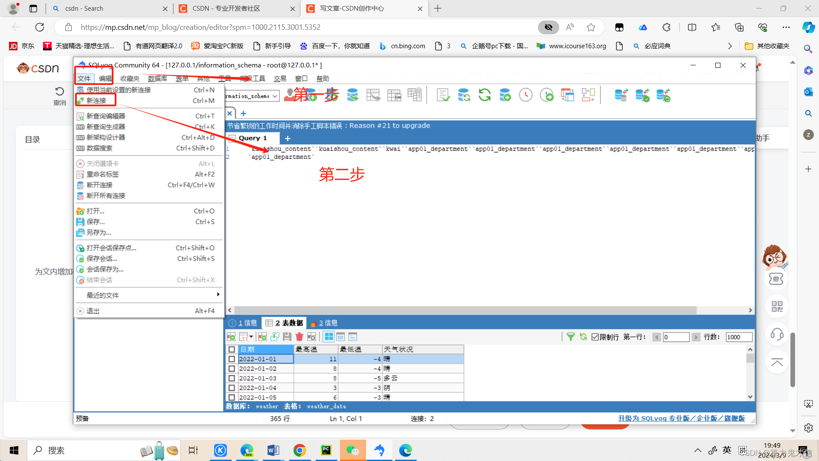This screenshot has width=819, height=461.
Task: Check the row box for 2022-01-03
Action: pyautogui.click(x=232, y=378)
